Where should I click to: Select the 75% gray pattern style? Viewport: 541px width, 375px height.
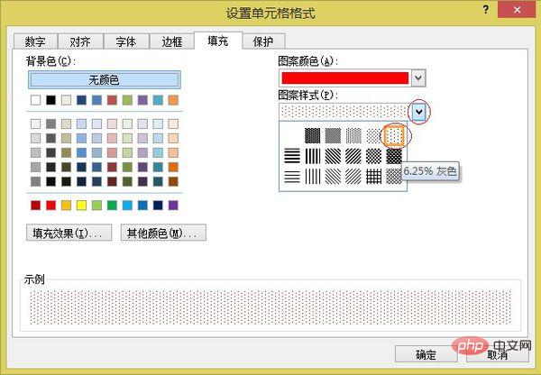(312, 135)
